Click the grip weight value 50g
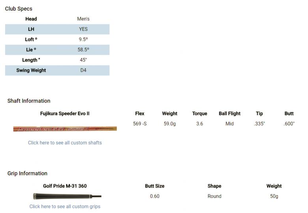 pos(274,196)
